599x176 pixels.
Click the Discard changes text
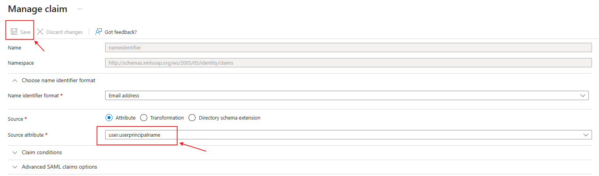click(x=64, y=32)
